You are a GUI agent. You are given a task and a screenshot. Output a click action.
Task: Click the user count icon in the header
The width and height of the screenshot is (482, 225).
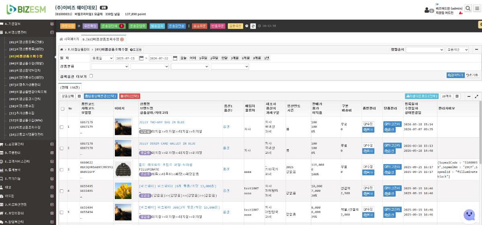pos(429,10)
